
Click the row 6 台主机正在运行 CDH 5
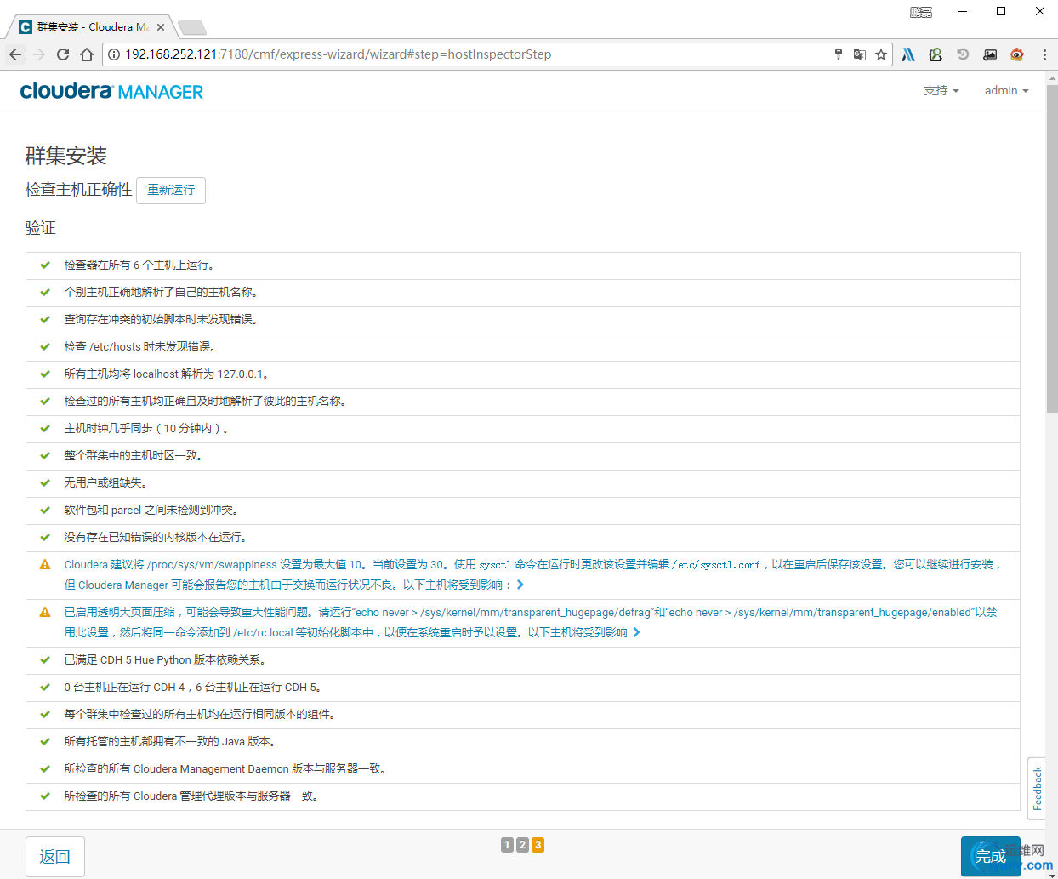(x=523, y=688)
